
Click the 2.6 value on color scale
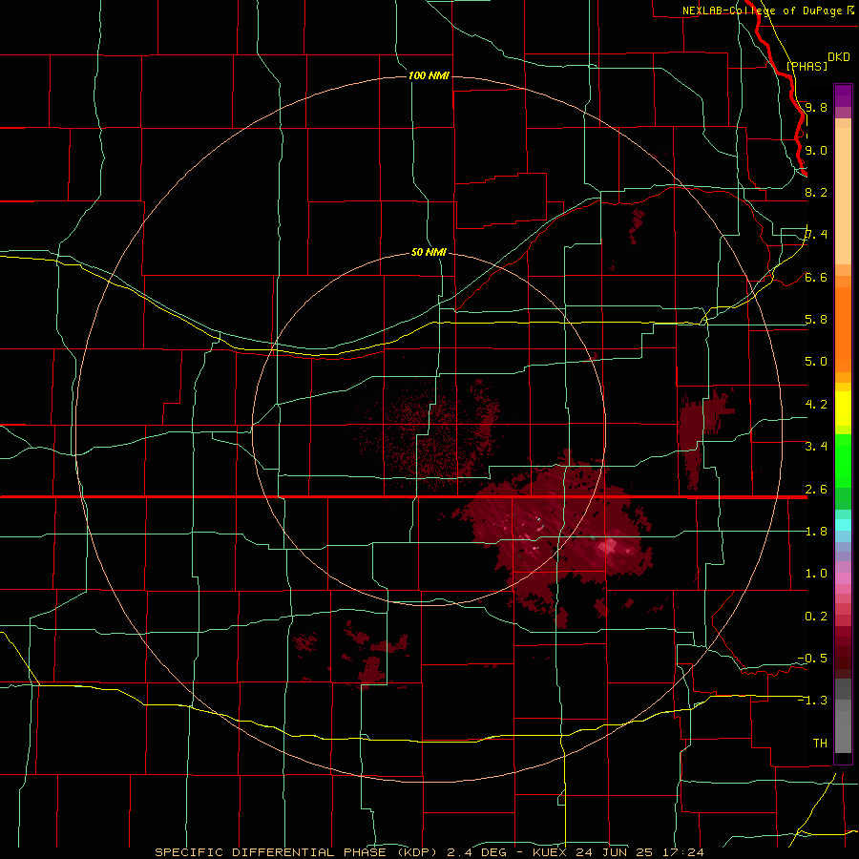pyautogui.click(x=816, y=490)
